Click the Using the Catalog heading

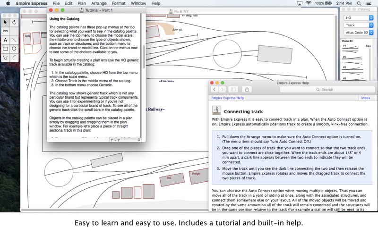click(64, 19)
